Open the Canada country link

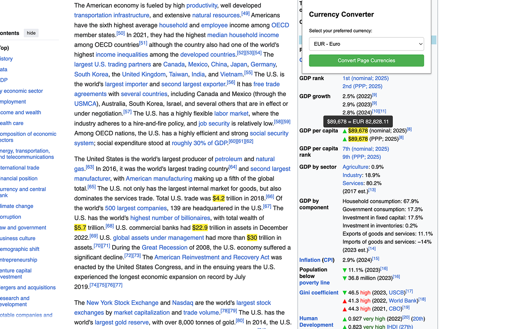[x=174, y=64]
